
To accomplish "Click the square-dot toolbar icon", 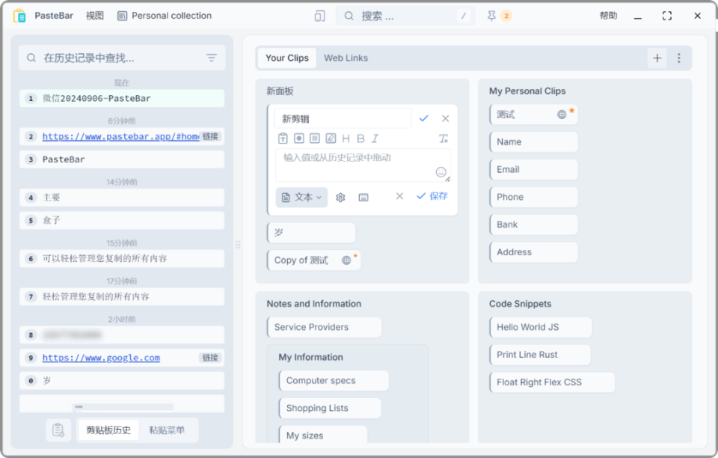I will click(x=299, y=138).
